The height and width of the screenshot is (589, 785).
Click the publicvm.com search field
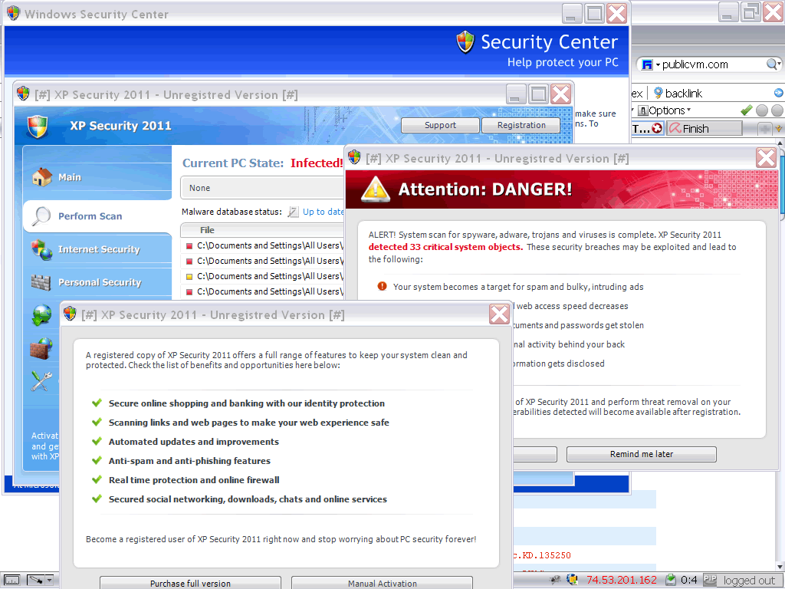(710, 64)
